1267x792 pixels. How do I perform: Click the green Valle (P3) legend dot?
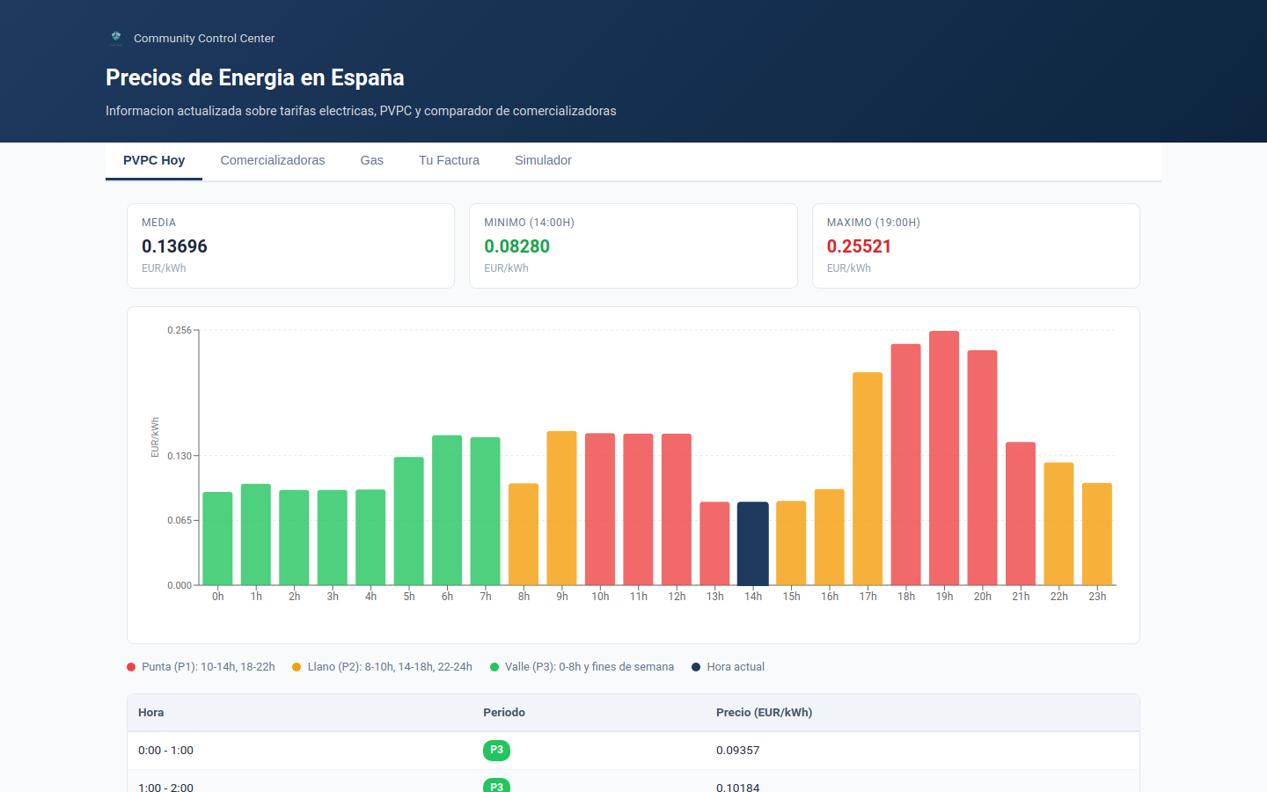[494, 667]
